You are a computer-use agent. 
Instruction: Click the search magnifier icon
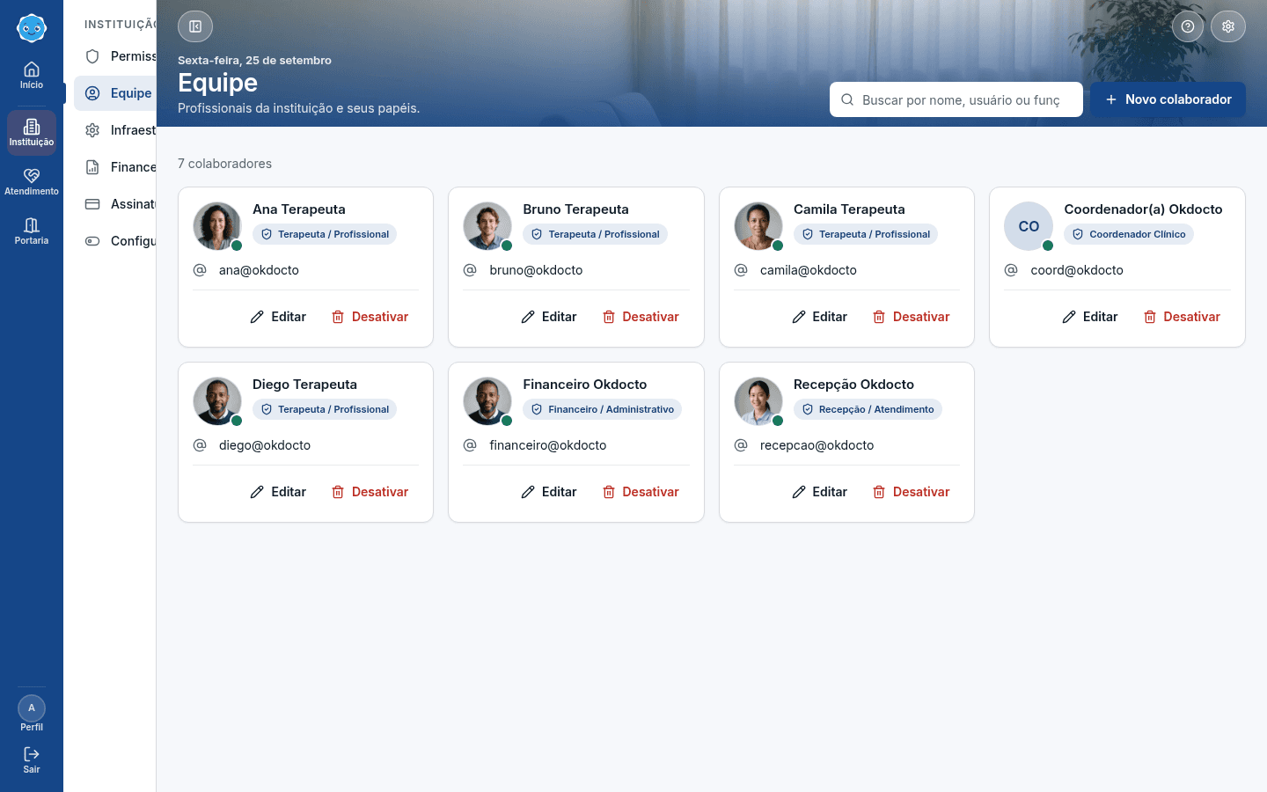pos(847,99)
